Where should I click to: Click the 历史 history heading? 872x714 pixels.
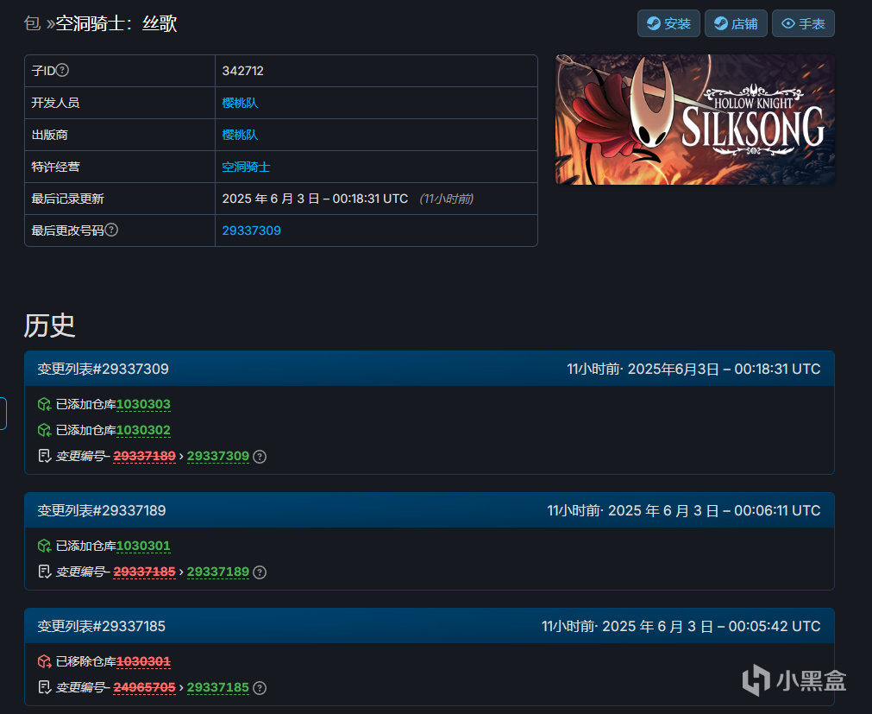pos(49,325)
